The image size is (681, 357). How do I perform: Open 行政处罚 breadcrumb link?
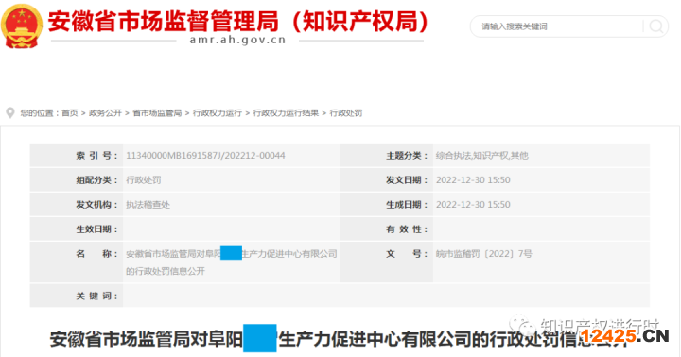pyautogui.click(x=346, y=113)
